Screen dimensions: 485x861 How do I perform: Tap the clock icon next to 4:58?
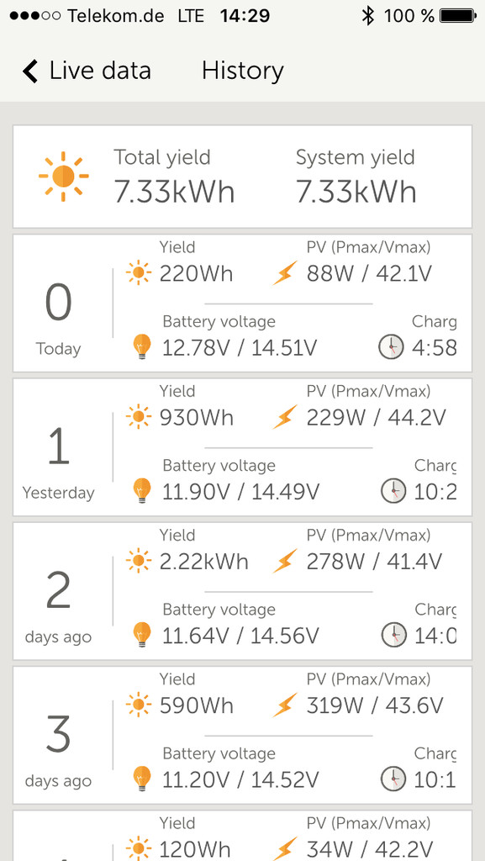[x=391, y=347]
